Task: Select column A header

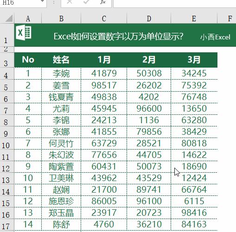Action: [28, 19]
